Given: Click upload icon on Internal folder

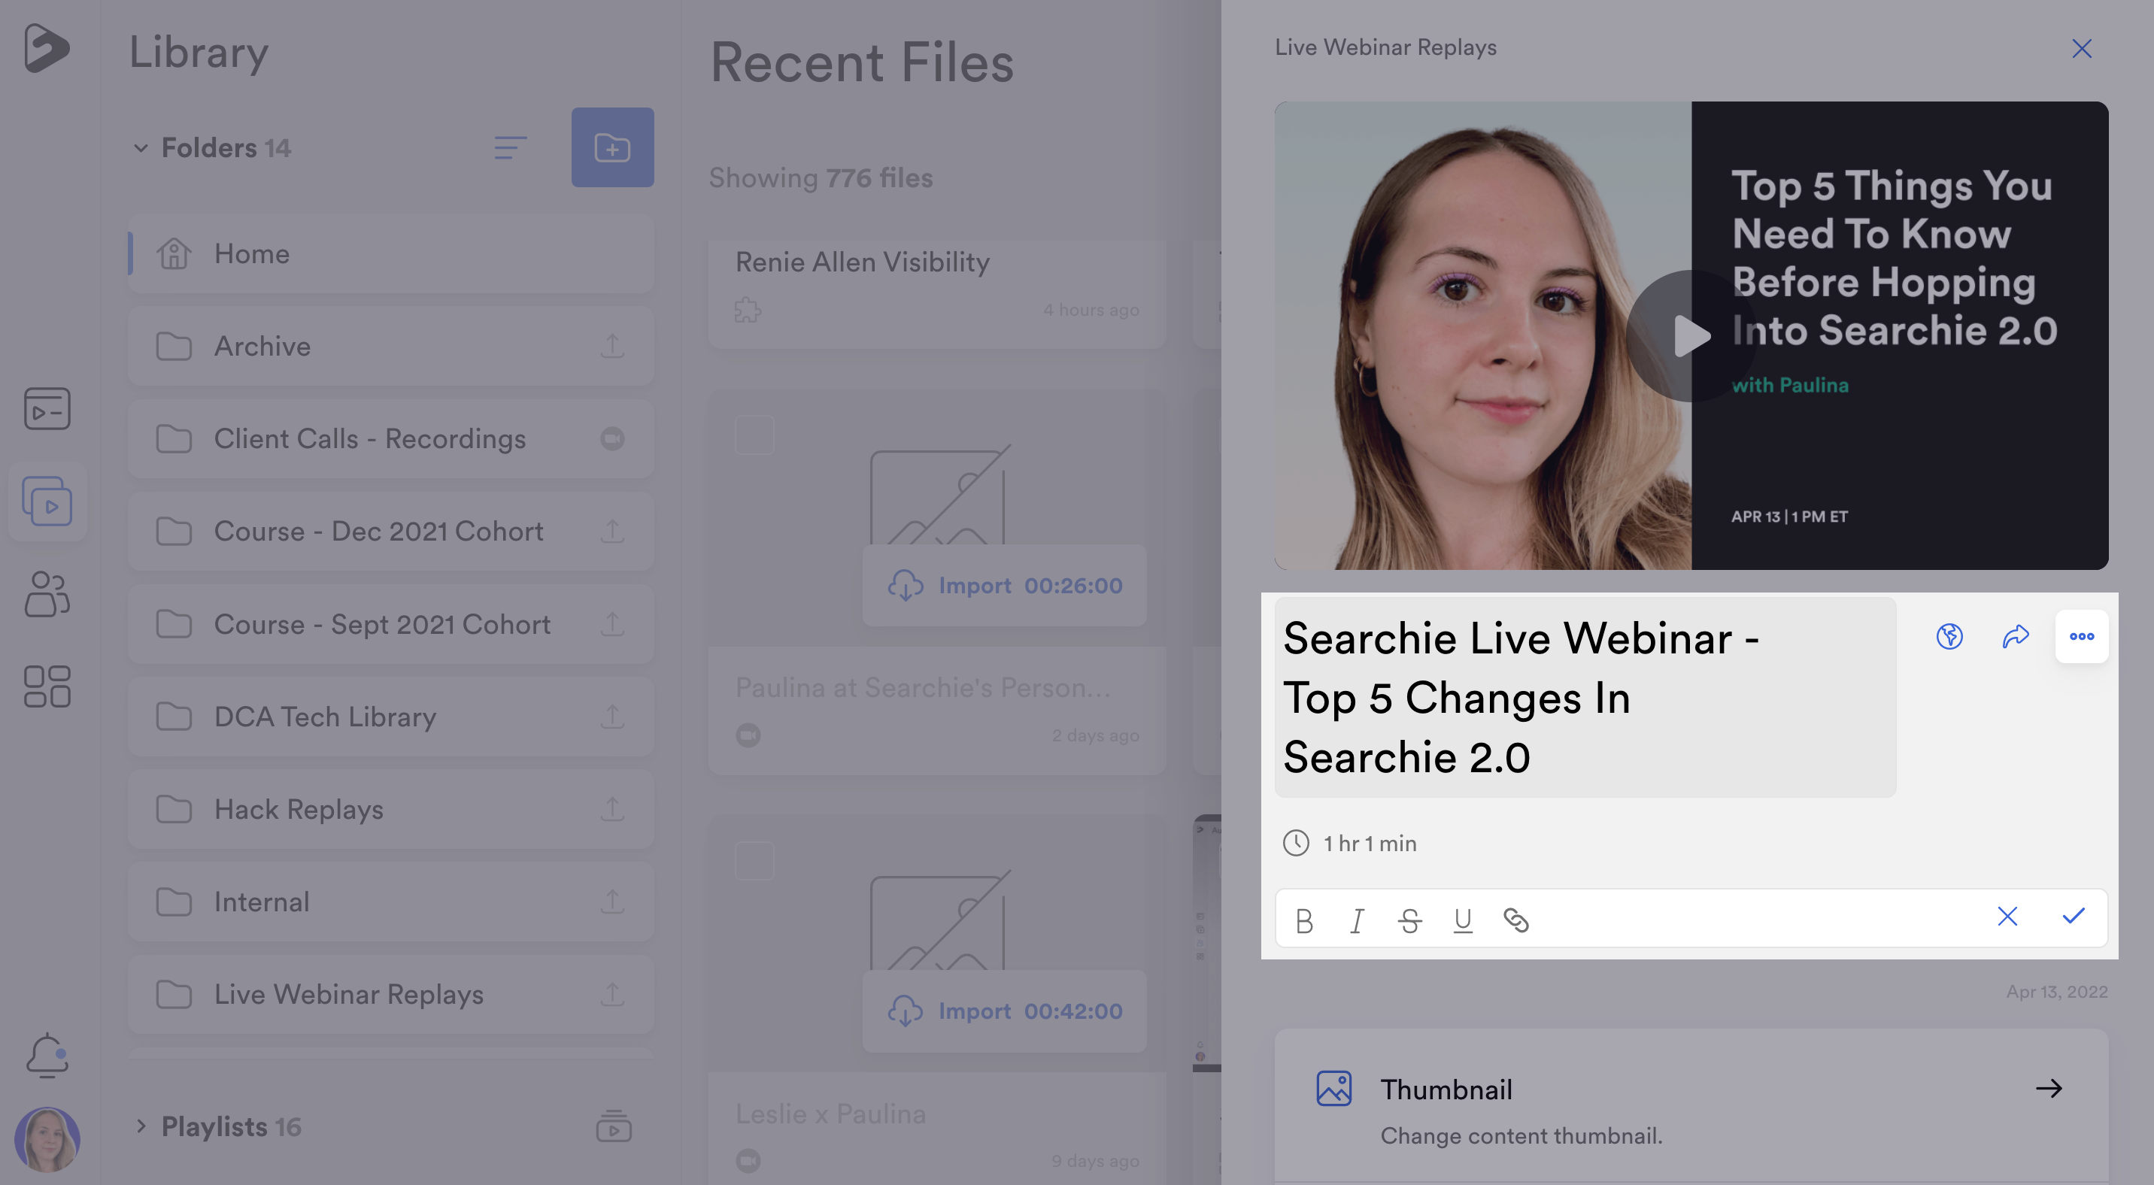Looking at the screenshot, I should [x=612, y=902].
